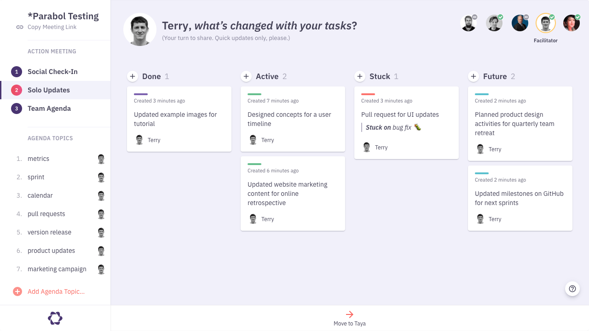Click the add task plus in Done column
The height and width of the screenshot is (331, 589).
[x=133, y=76]
